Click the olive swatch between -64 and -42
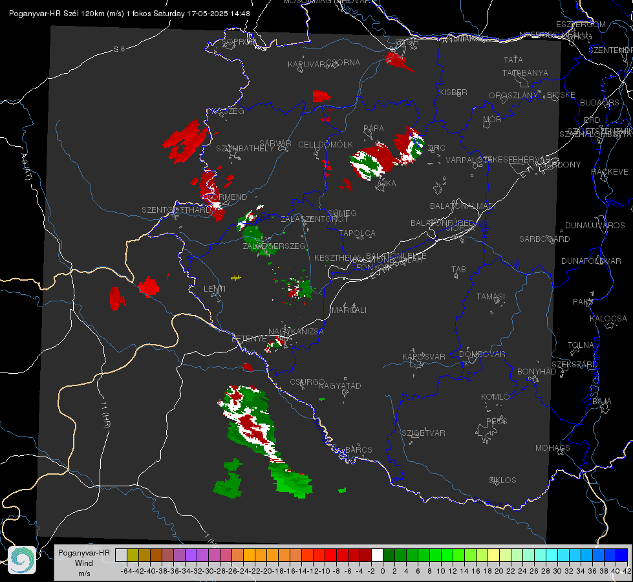The height and width of the screenshot is (582, 633). pos(133,555)
